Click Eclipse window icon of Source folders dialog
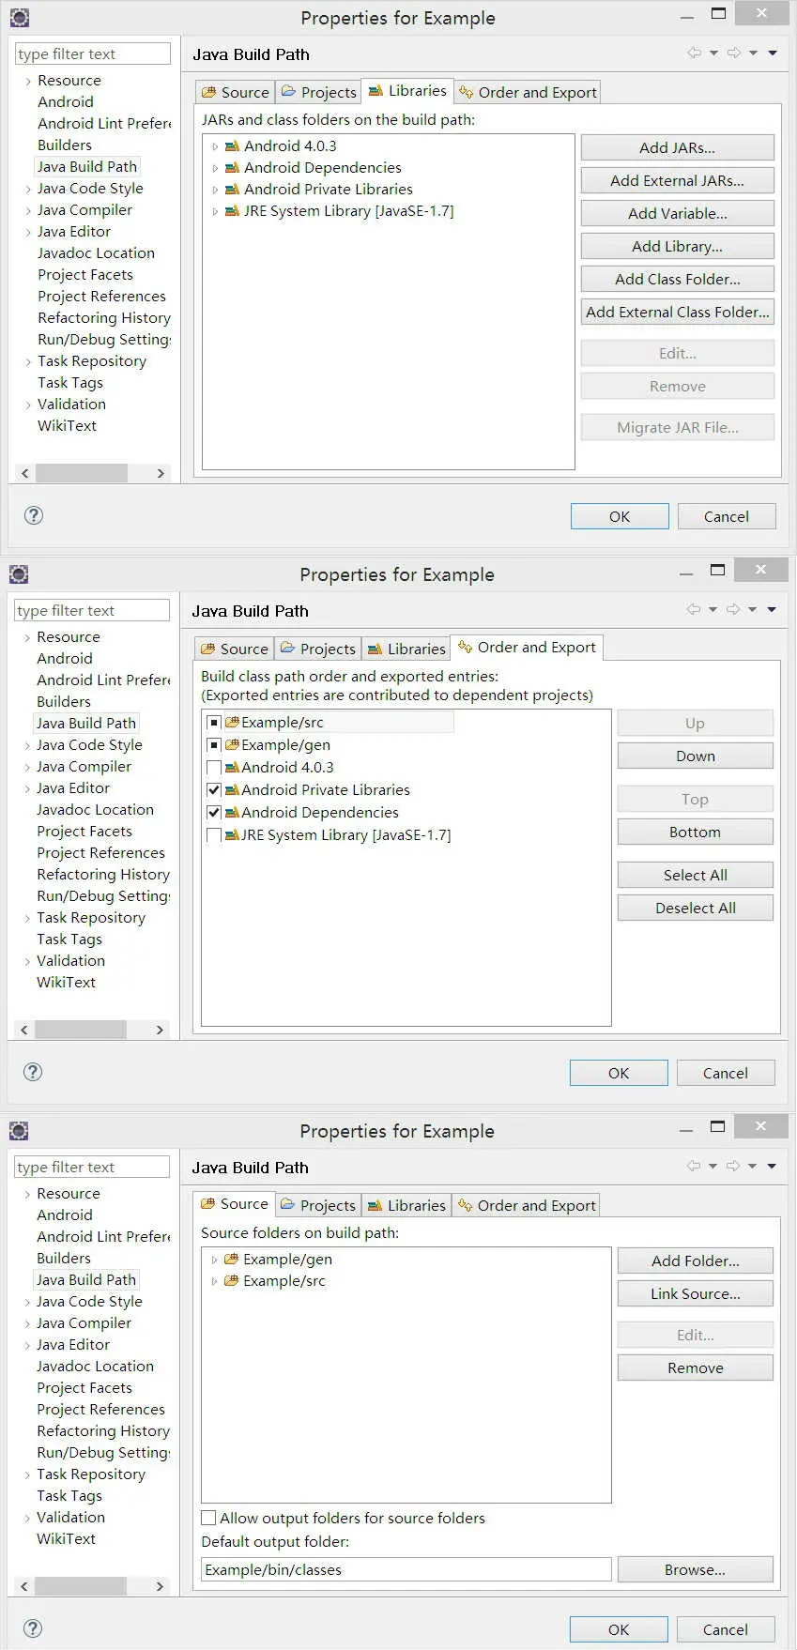This screenshot has height=1650, width=797. click(x=19, y=1130)
